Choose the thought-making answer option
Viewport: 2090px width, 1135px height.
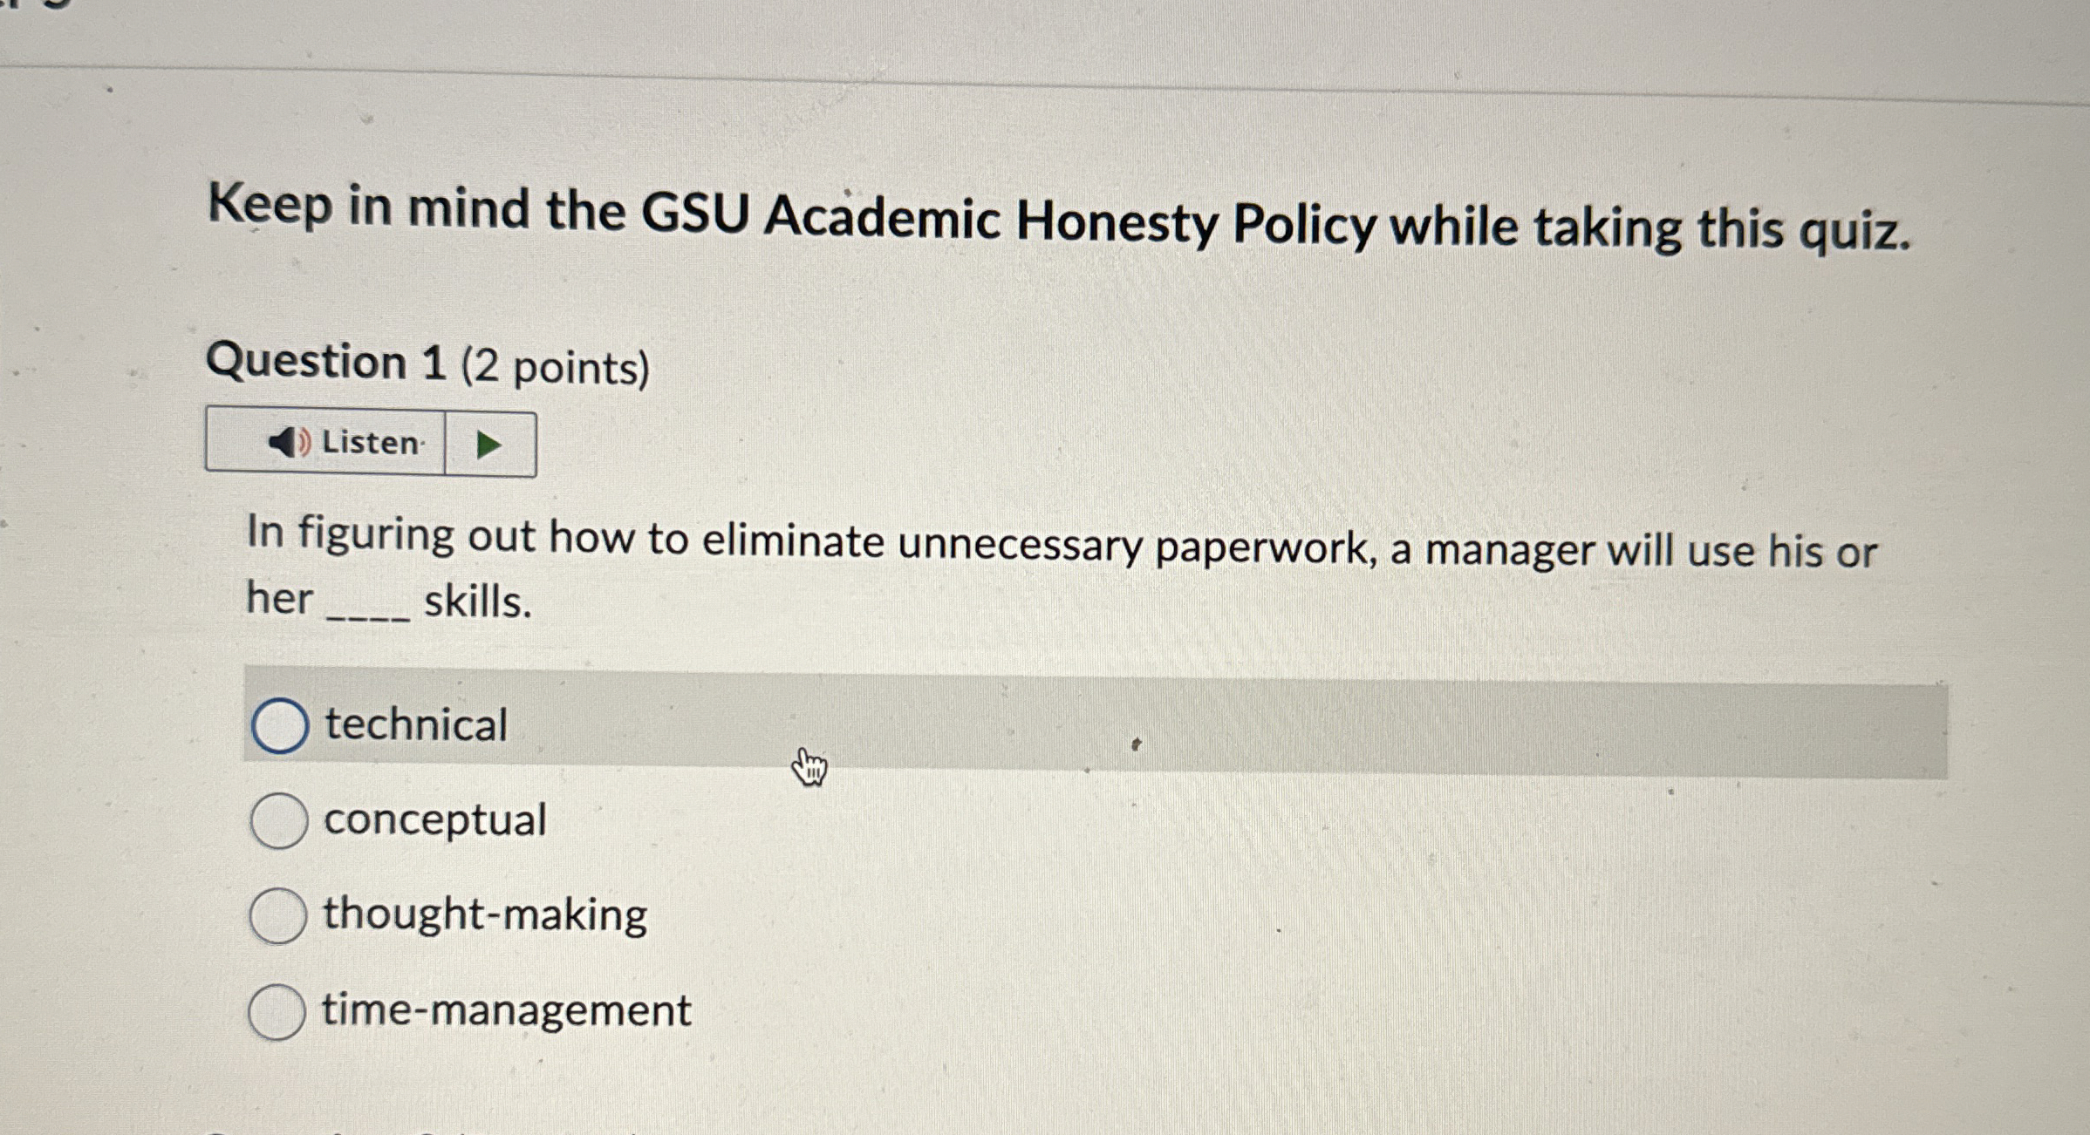(x=279, y=915)
